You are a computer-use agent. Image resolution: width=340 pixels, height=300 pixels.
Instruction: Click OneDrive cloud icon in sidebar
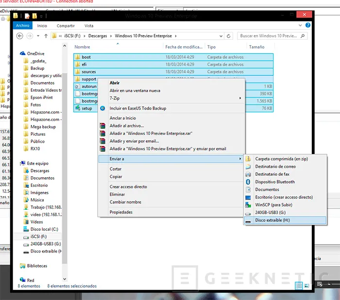click(x=22, y=53)
